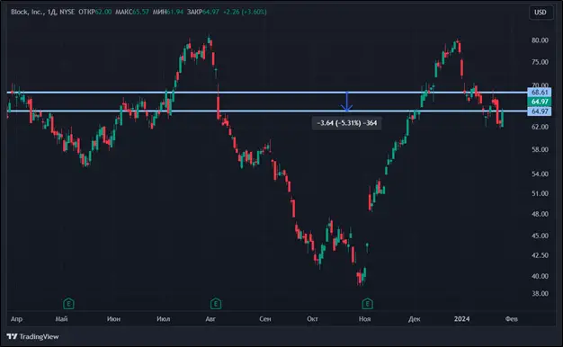Click the Фев label on time axis

[x=512, y=318]
